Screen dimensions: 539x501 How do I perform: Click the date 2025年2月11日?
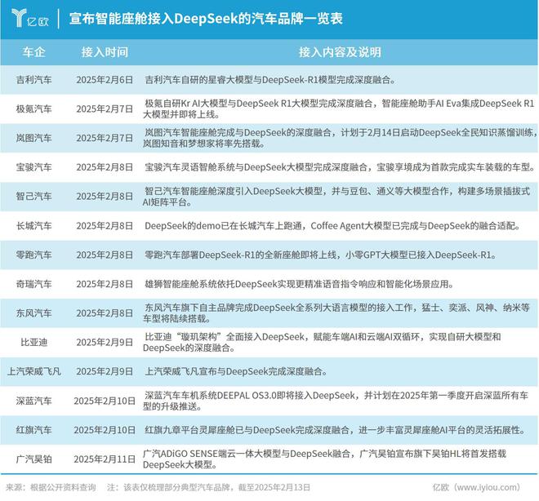105,459
